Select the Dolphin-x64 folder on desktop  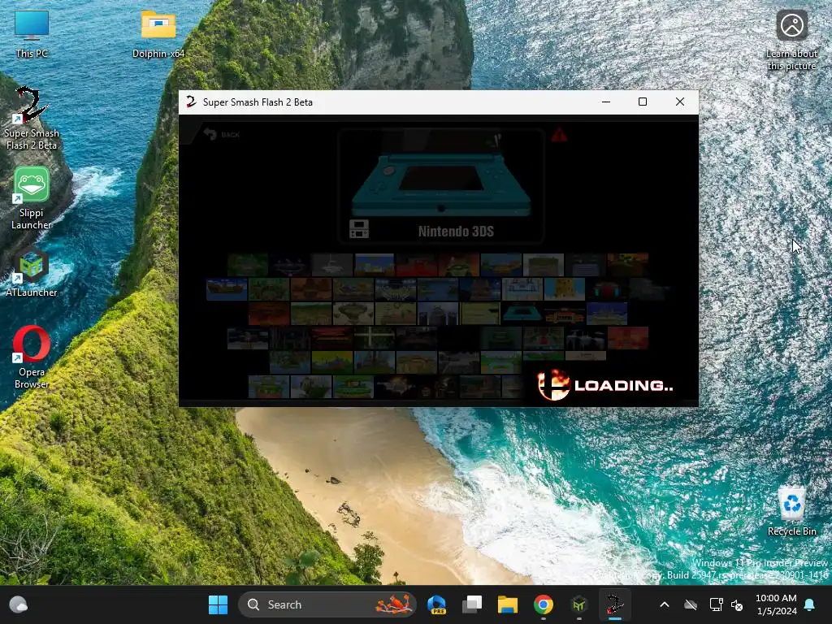[158, 34]
